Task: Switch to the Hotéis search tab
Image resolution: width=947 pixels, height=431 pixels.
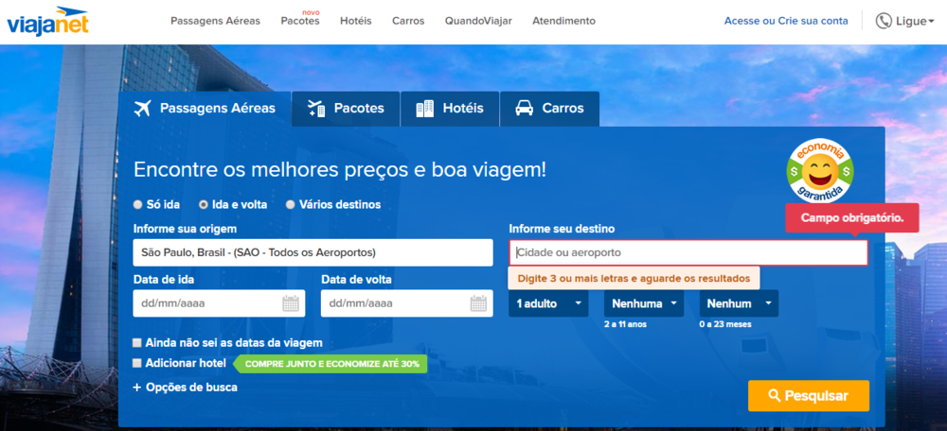Action: pyautogui.click(x=450, y=109)
